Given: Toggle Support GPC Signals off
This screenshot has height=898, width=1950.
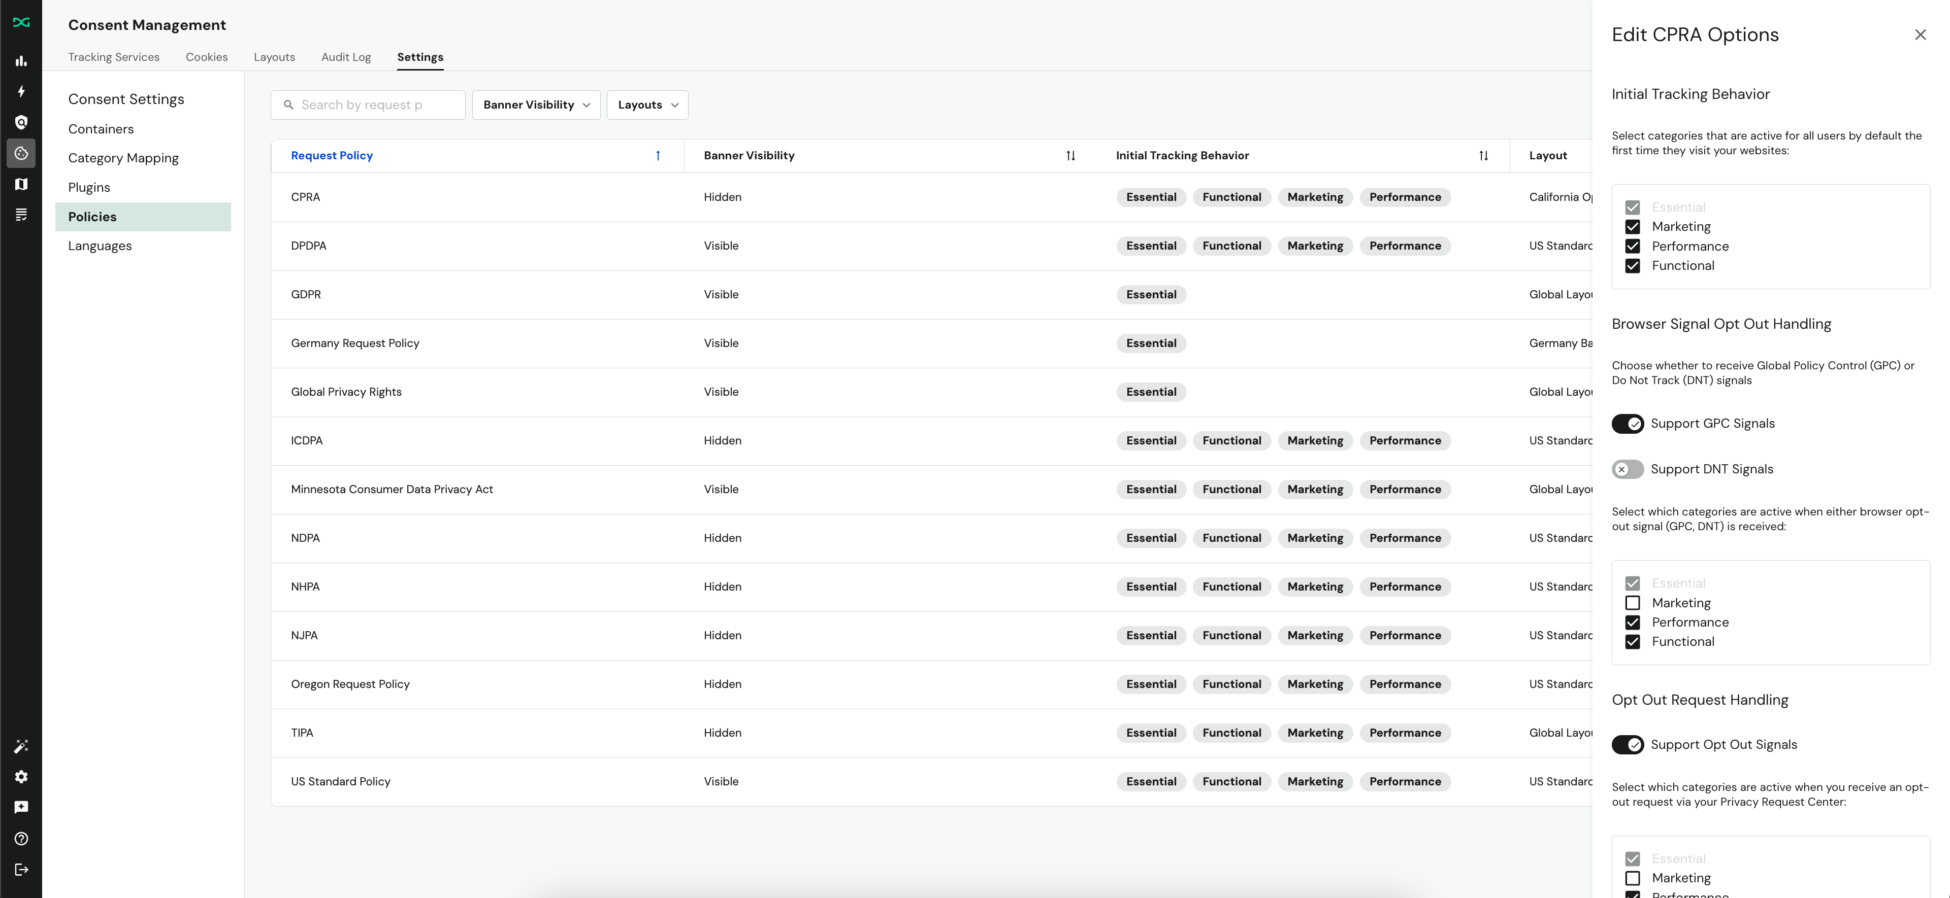Looking at the screenshot, I should point(1628,424).
